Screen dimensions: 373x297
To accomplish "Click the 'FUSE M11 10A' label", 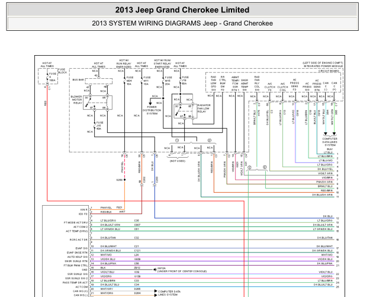I will (147, 81).
